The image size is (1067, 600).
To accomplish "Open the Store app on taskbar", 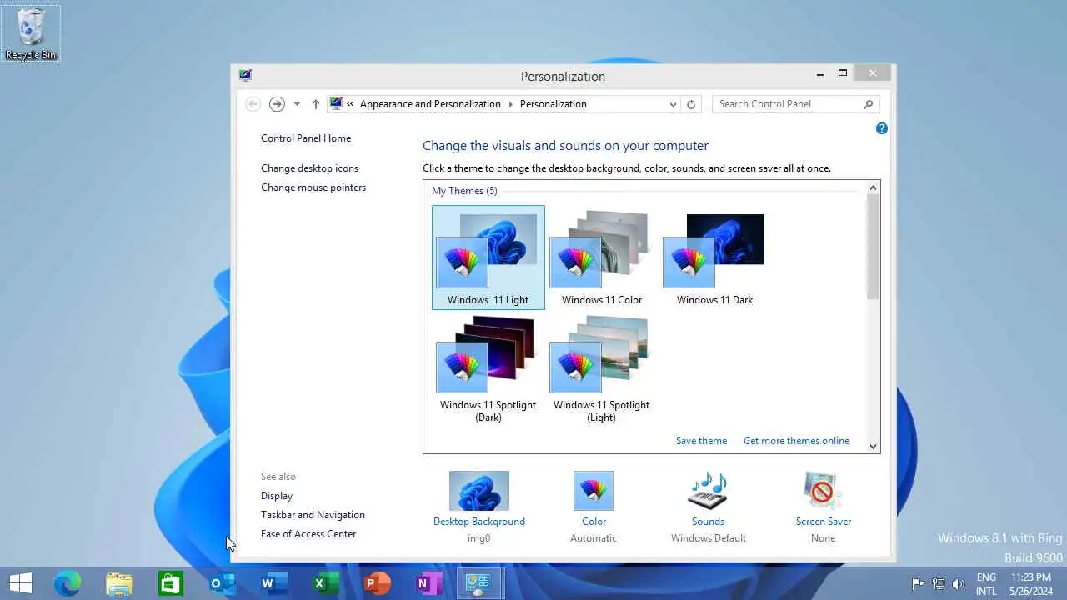I will [x=170, y=583].
